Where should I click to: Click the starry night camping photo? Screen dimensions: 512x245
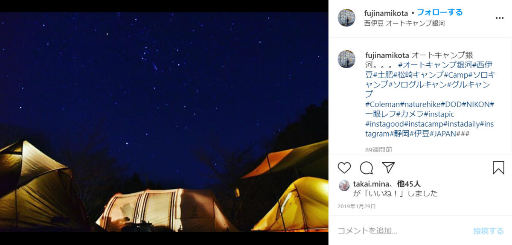[x=164, y=122]
